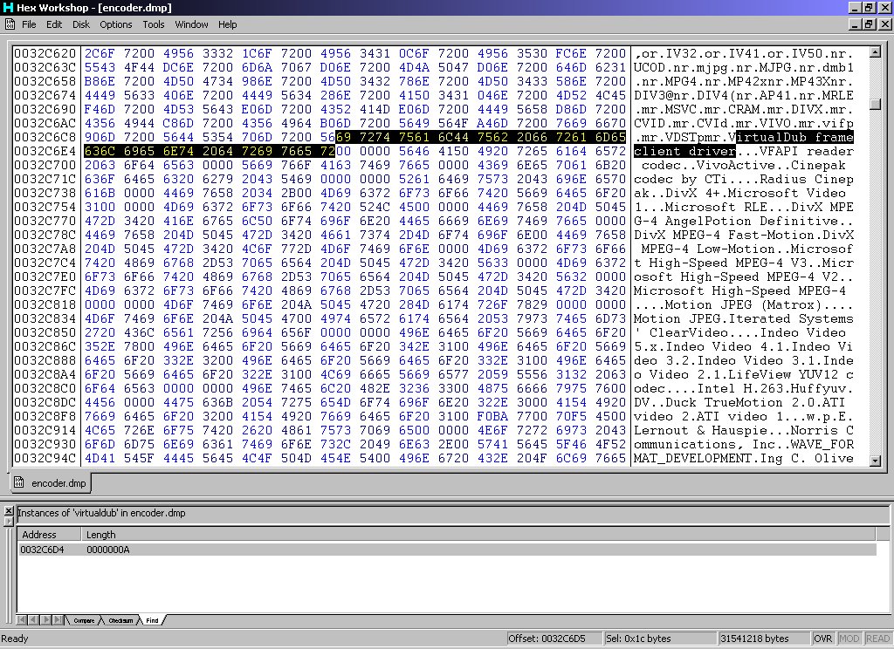This screenshot has height=649, width=894.
Task: Select the Find results tab
Action: (152, 620)
